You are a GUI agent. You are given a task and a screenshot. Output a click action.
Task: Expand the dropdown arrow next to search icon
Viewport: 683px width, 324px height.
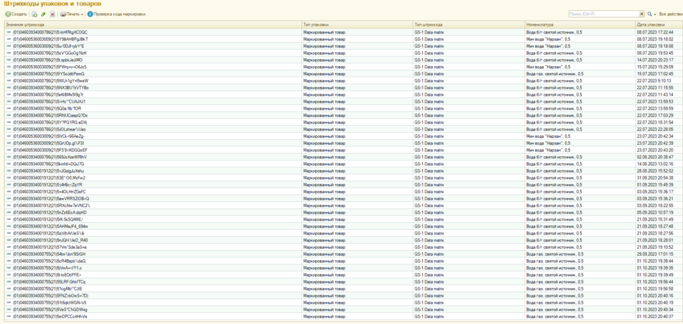pos(655,14)
